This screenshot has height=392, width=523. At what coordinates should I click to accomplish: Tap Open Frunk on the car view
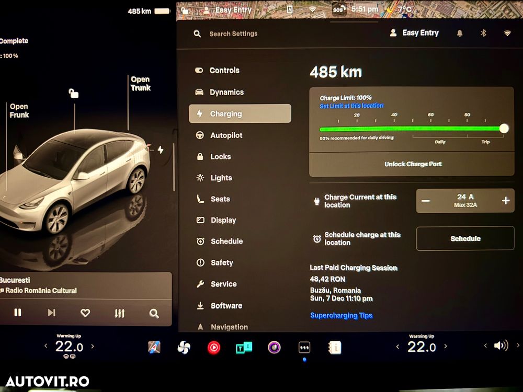pos(19,111)
